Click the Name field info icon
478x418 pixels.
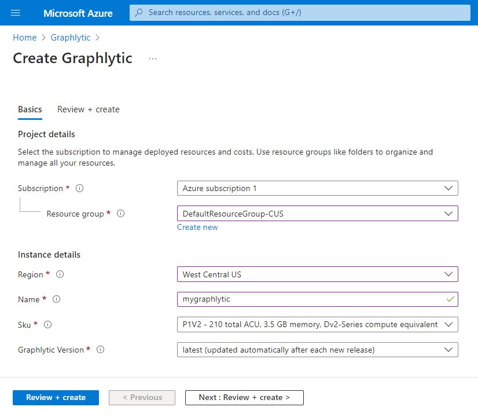click(x=57, y=299)
